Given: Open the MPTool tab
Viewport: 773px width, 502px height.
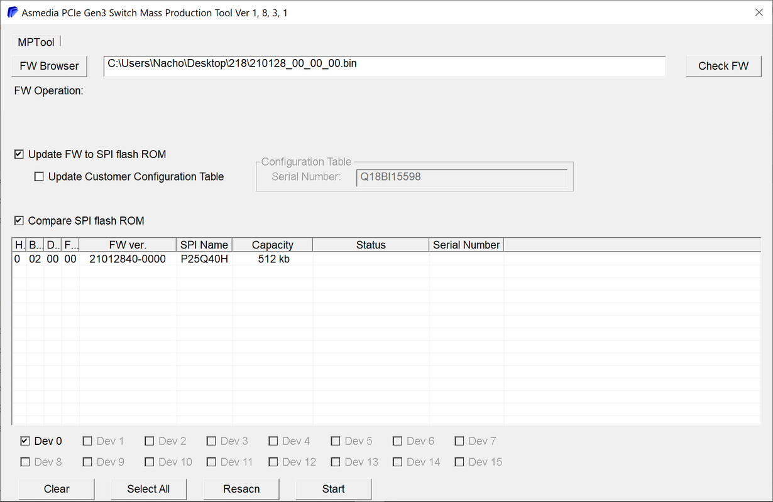Looking at the screenshot, I should click(36, 42).
